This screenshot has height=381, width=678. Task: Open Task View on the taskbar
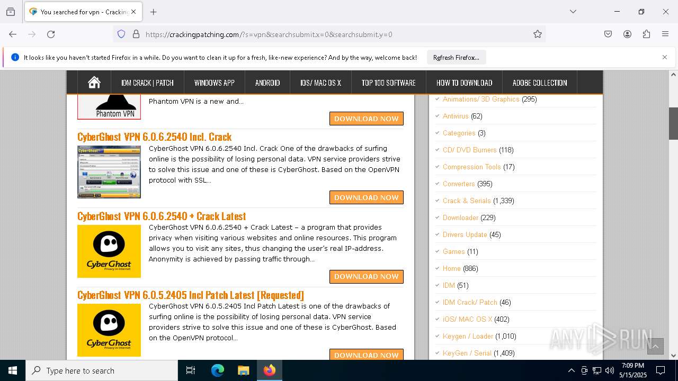[x=191, y=370]
